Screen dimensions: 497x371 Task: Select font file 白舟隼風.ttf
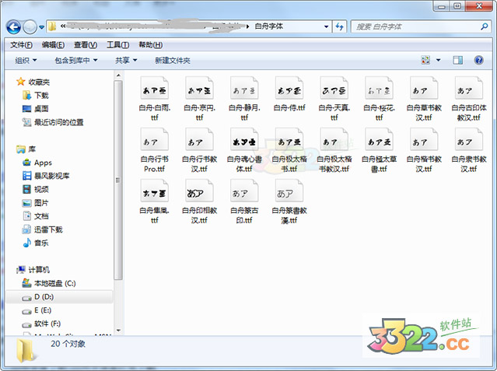154,201
